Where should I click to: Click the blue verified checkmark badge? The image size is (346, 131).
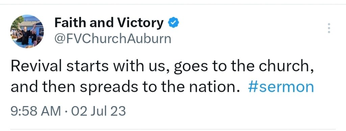[x=174, y=23]
